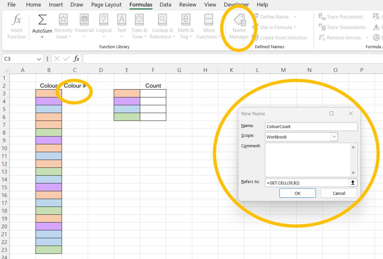Viewport: 383px width, 259px height.
Task: Click the Comment box scroll down arrow
Action: [353, 173]
